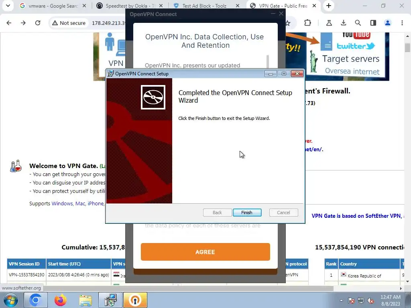Image resolution: width=411 pixels, height=308 pixels.
Task: Close the vmware Google Search tab
Action: click(84, 6)
